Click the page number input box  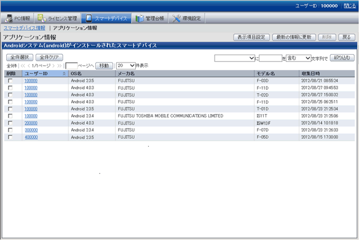(71, 66)
